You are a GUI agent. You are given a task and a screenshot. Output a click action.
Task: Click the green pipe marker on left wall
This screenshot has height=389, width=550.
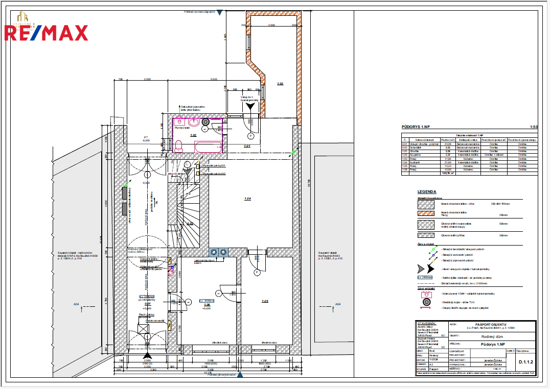click(x=127, y=184)
